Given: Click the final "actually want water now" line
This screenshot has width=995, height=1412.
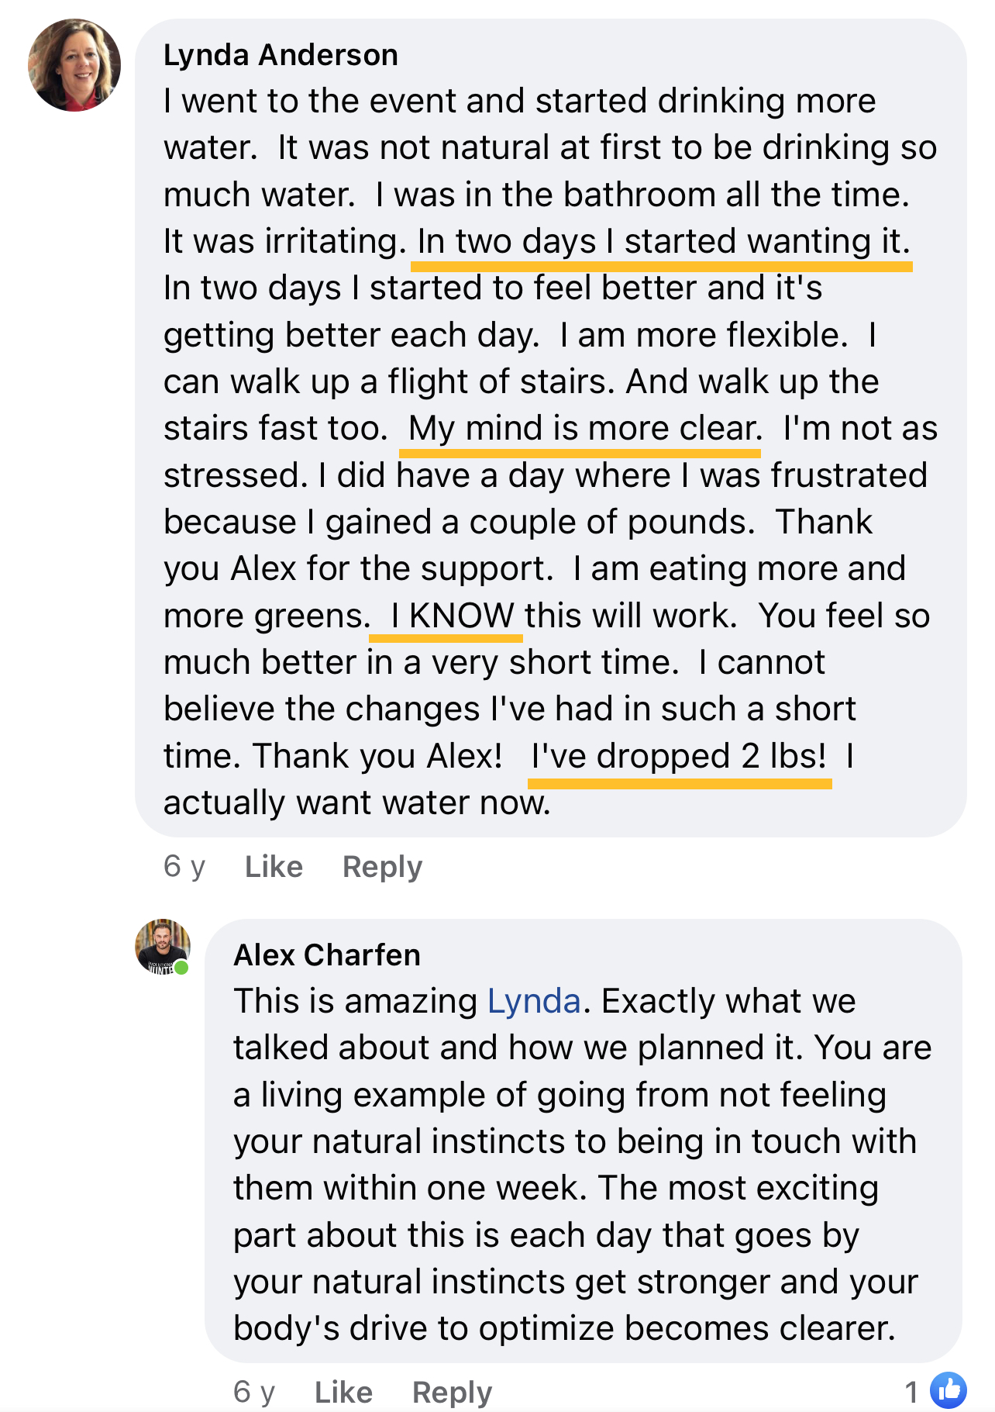Looking at the screenshot, I should [356, 803].
